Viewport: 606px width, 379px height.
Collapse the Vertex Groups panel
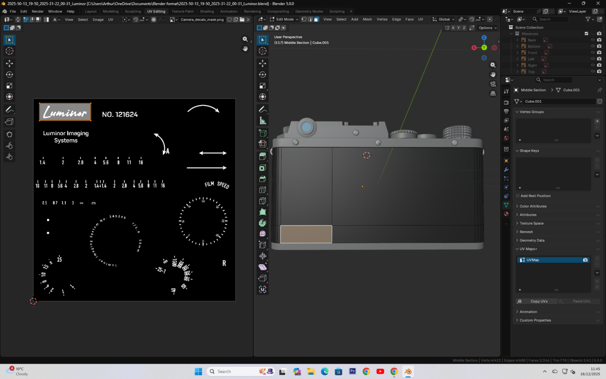pyautogui.click(x=532, y=112)
